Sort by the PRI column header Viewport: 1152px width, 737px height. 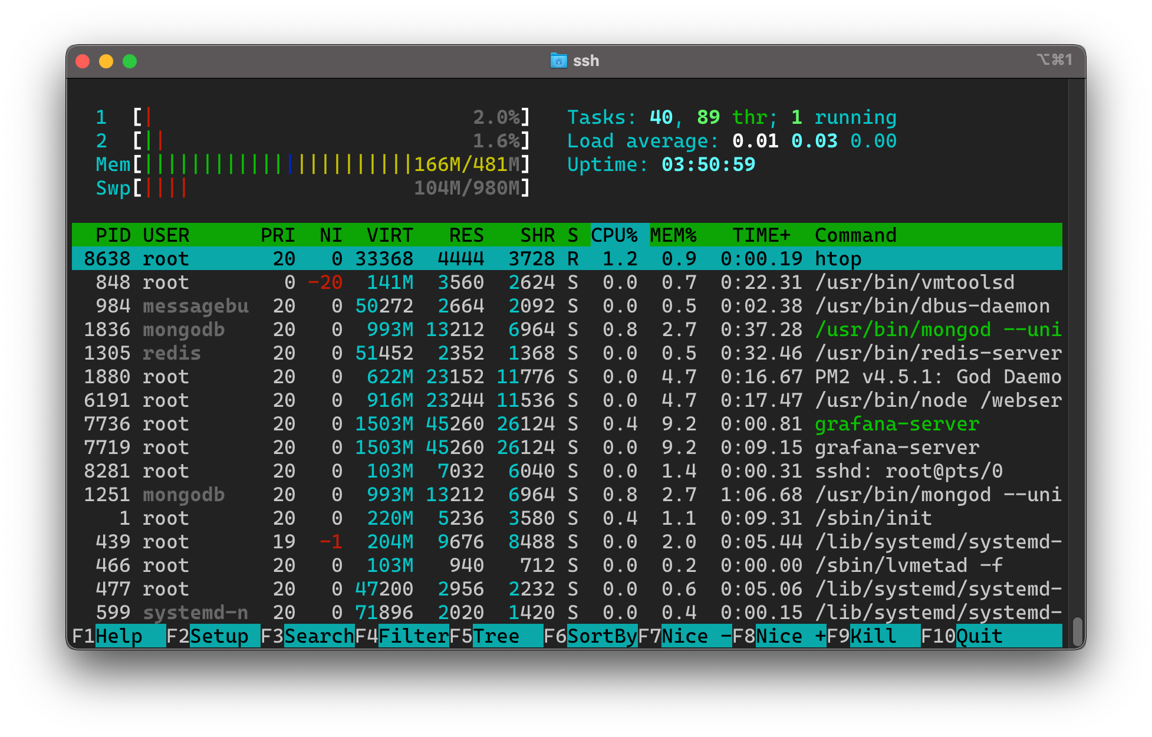pos(278,235)
